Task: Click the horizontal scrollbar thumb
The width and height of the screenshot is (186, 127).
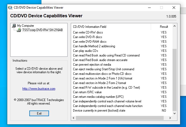Action: 120,118
